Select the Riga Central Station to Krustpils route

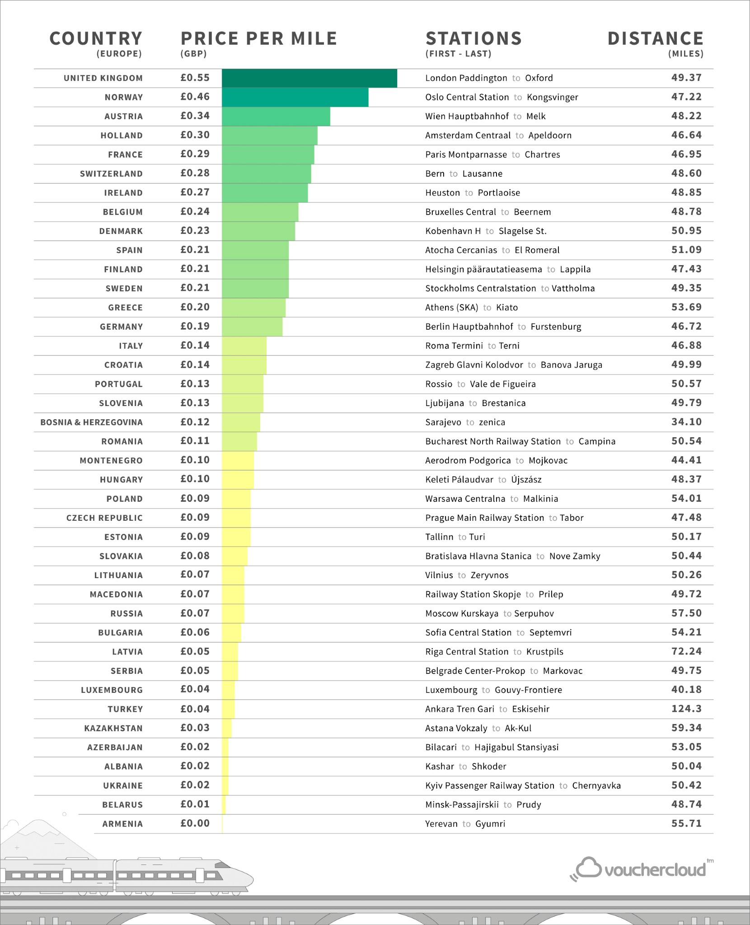tap(494, 652)
